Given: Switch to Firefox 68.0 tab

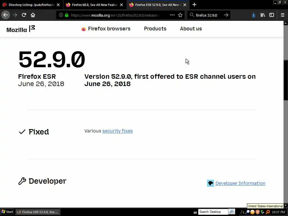Looking at the screenshot, I should [94, 4].
